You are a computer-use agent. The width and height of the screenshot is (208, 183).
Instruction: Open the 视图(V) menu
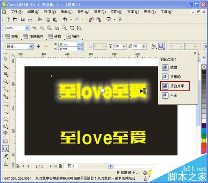(x=50, y=12)
